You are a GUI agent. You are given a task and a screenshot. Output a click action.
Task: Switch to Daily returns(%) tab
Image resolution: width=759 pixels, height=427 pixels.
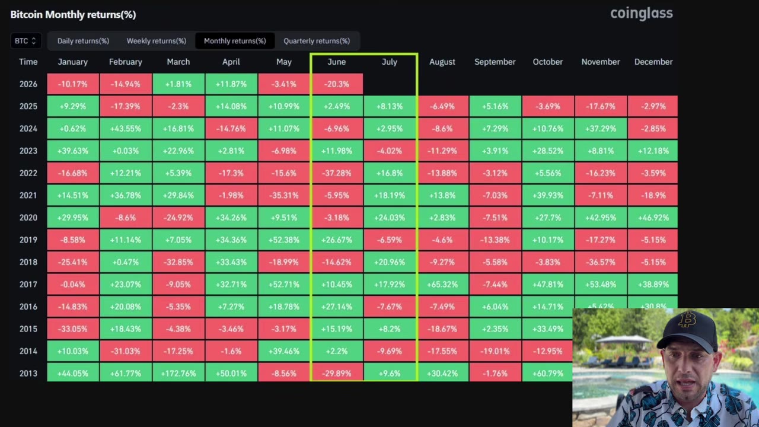point(83,41)
